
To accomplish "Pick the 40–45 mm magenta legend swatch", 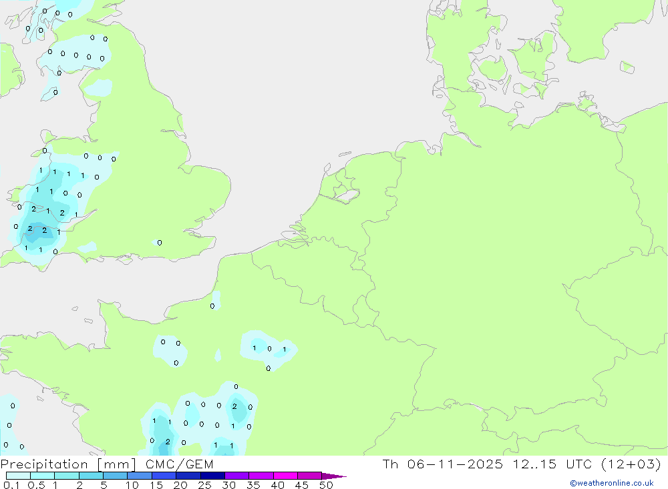I will [x=285, y=476].
